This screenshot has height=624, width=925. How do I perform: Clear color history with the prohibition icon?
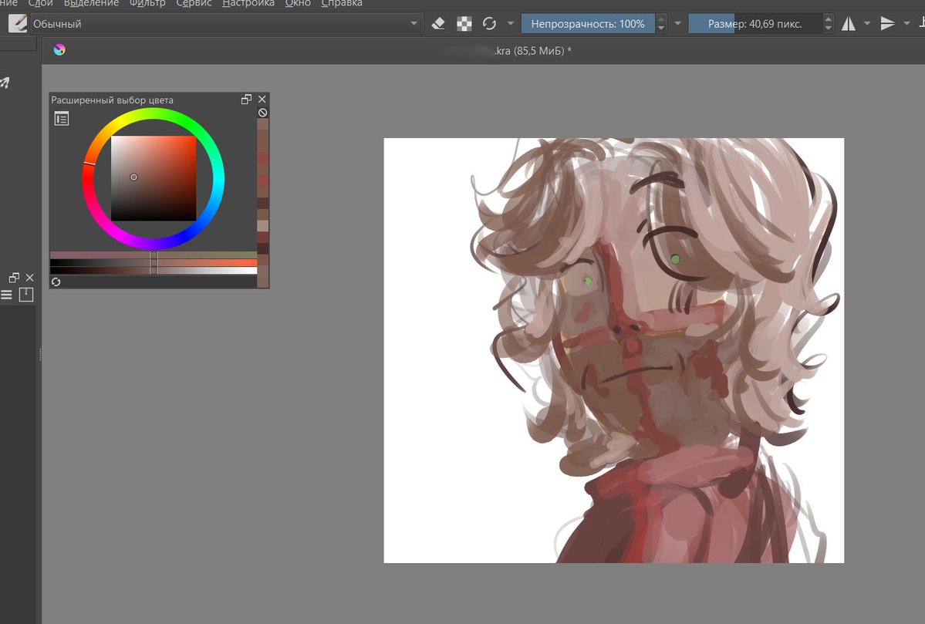[263, 113]
